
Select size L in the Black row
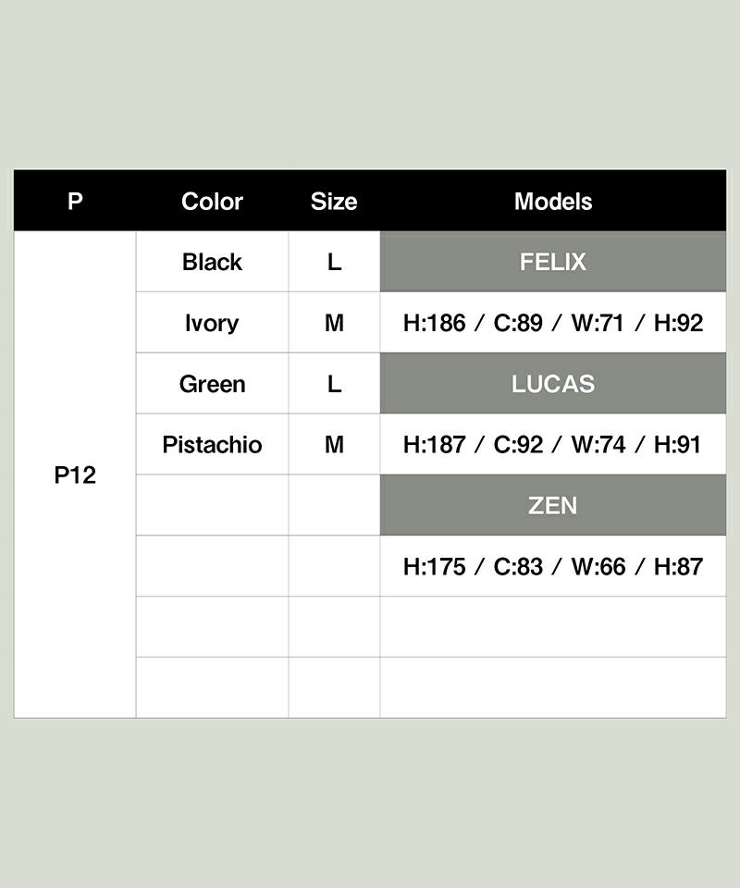click(334, 262)
